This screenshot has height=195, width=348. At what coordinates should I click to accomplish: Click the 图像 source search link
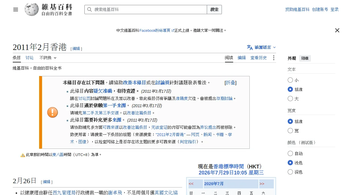82,142
